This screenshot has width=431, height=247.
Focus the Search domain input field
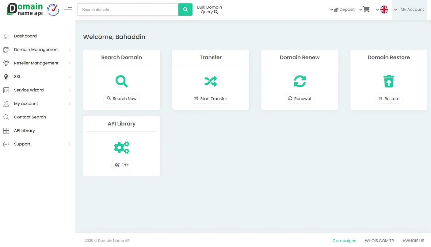point(128,10)
